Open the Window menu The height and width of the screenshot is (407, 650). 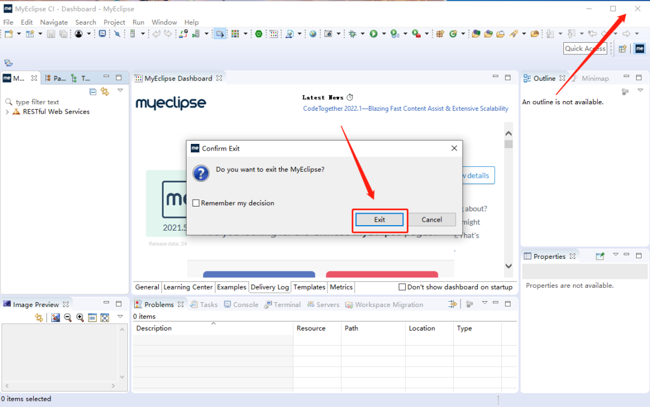[164, 22]
